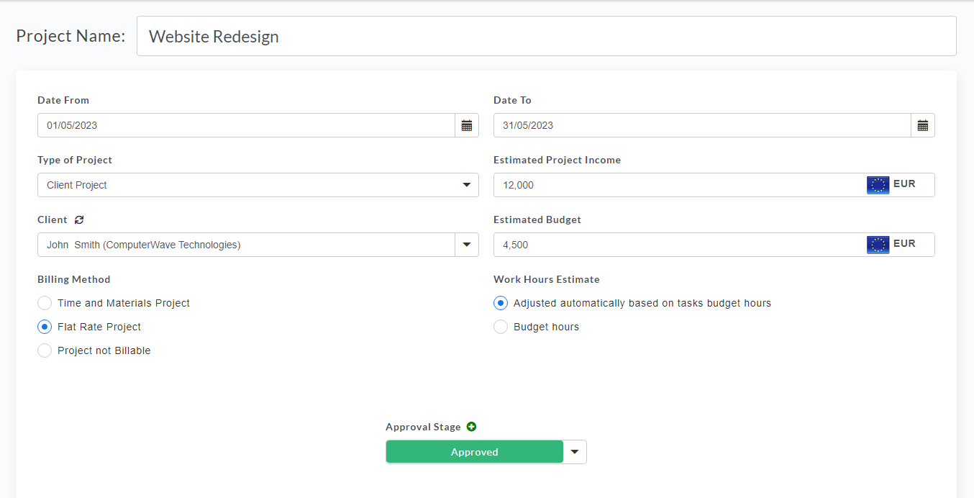Select the Time and Materials Project option
The width and height of the screenshot is (974, 498).
[x=45, y=303]
